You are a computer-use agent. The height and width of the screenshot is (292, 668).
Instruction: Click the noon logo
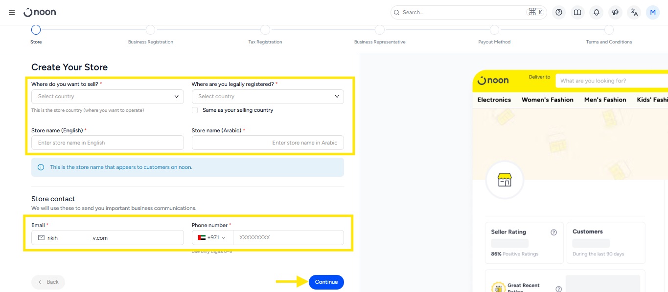pos(40,12)
